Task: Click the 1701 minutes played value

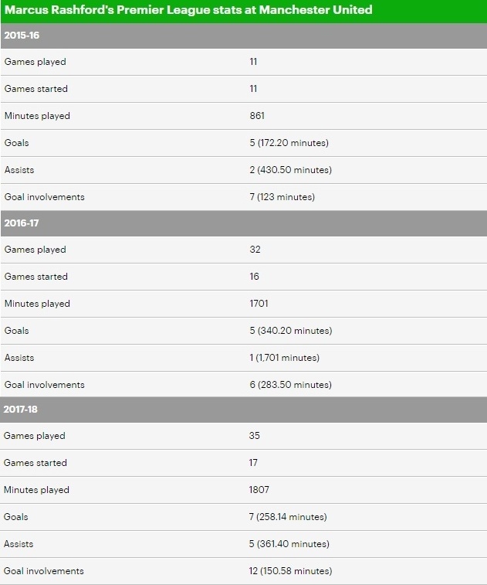Action: click(x=259, y=304)
